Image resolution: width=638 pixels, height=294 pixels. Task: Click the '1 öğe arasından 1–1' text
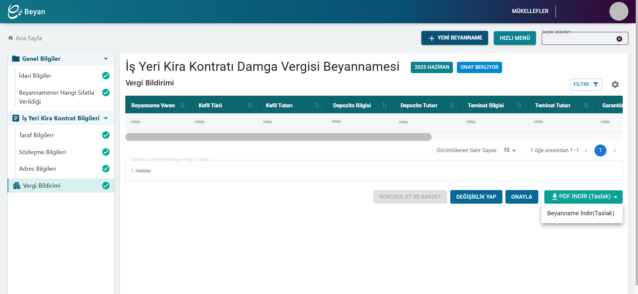[555, 150]
